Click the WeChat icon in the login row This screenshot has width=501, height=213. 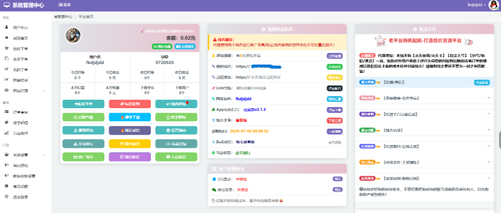point(214,190)
